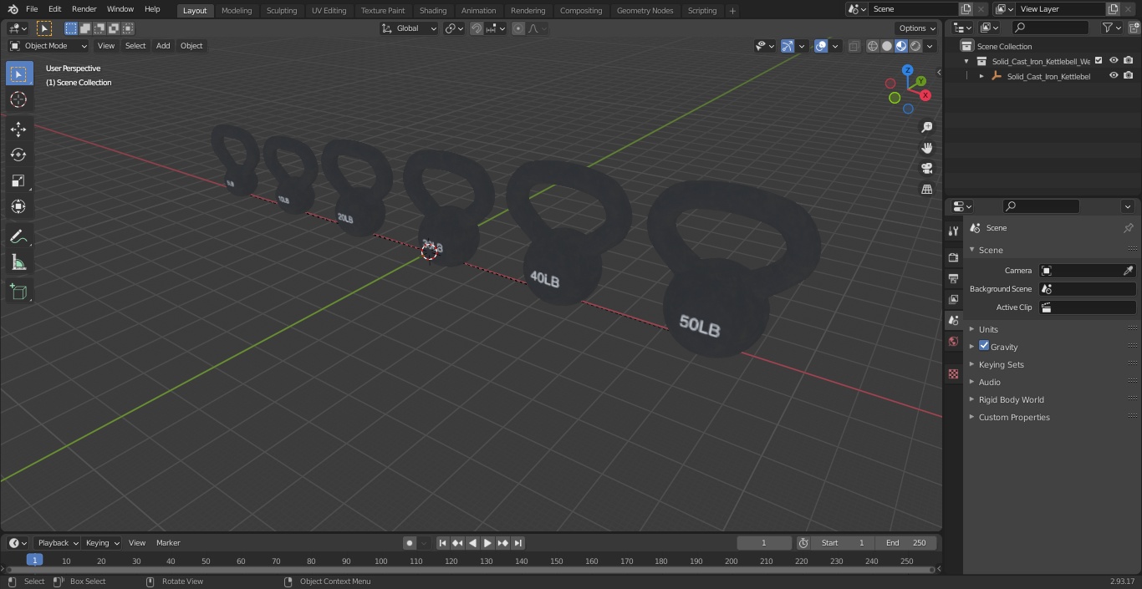Screen dimensions: 1142x589
Task: Expand the Solid_Cast_Iron_Kettlebel object tree row
Action: (x=981, y=76)
